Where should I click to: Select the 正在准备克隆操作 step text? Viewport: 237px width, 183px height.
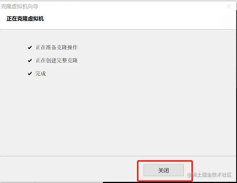click(x=57, y=47)
